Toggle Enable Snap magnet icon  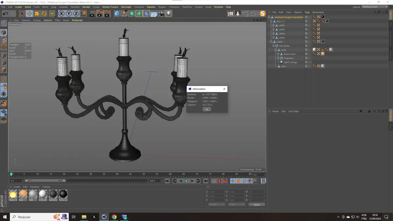point(4,103)
